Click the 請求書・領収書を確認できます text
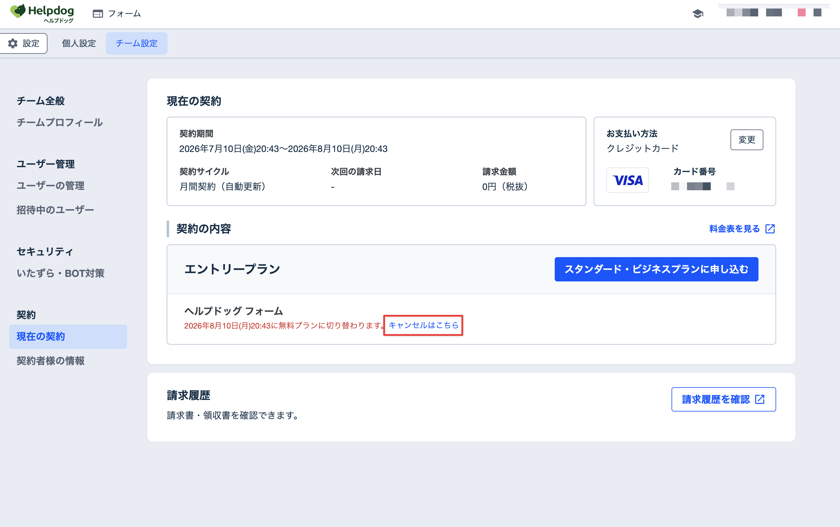This screenshot has height=527, width=840. 233,415
